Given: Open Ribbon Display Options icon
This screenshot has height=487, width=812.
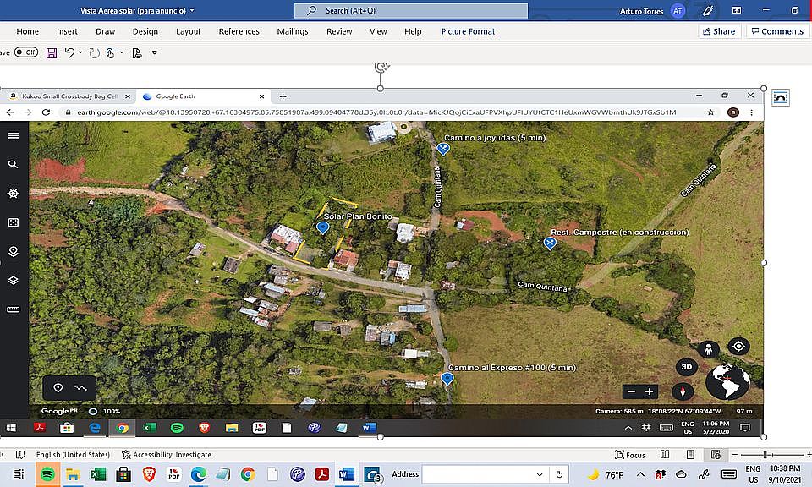Looking at the screenshot, I should point(737,10).
